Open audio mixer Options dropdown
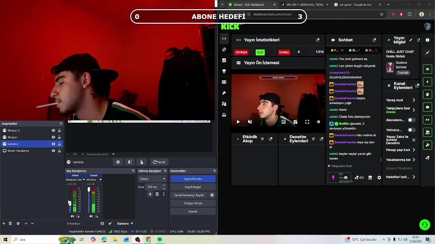 [x=125, y=223]
